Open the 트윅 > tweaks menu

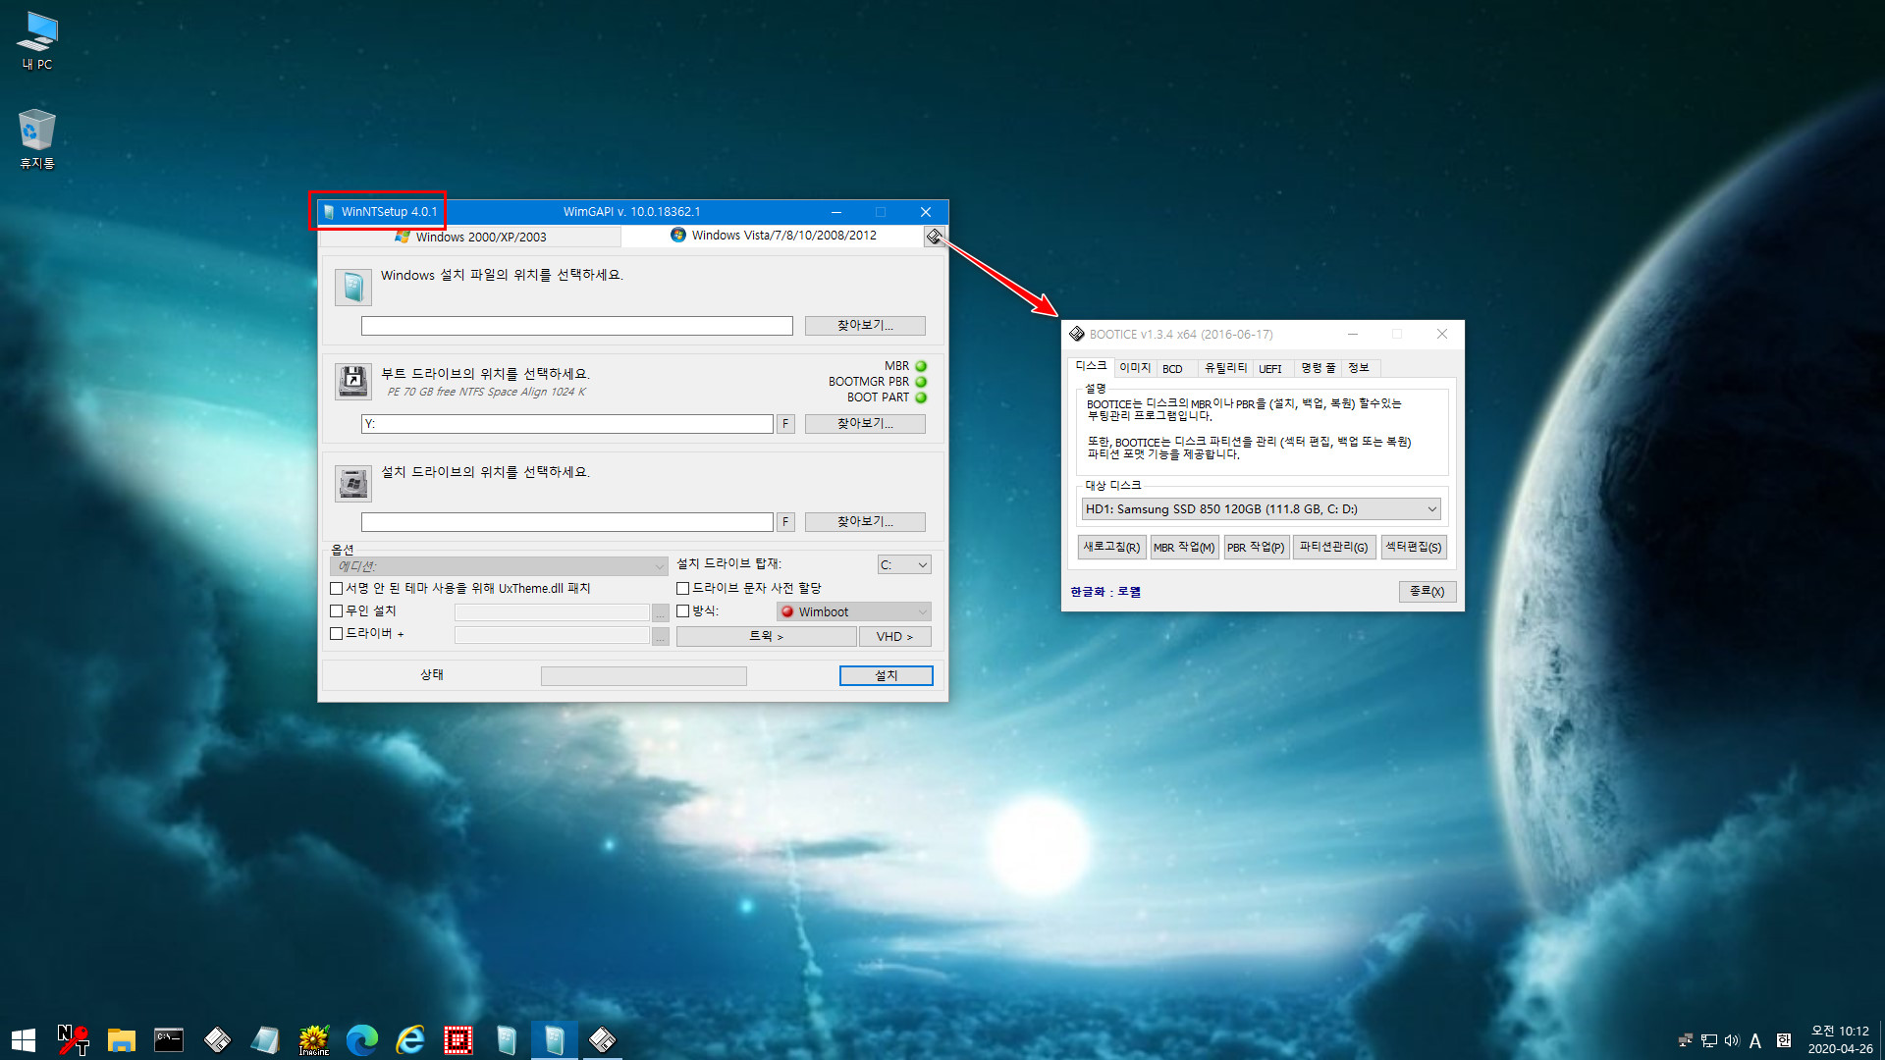click(766, 637)
